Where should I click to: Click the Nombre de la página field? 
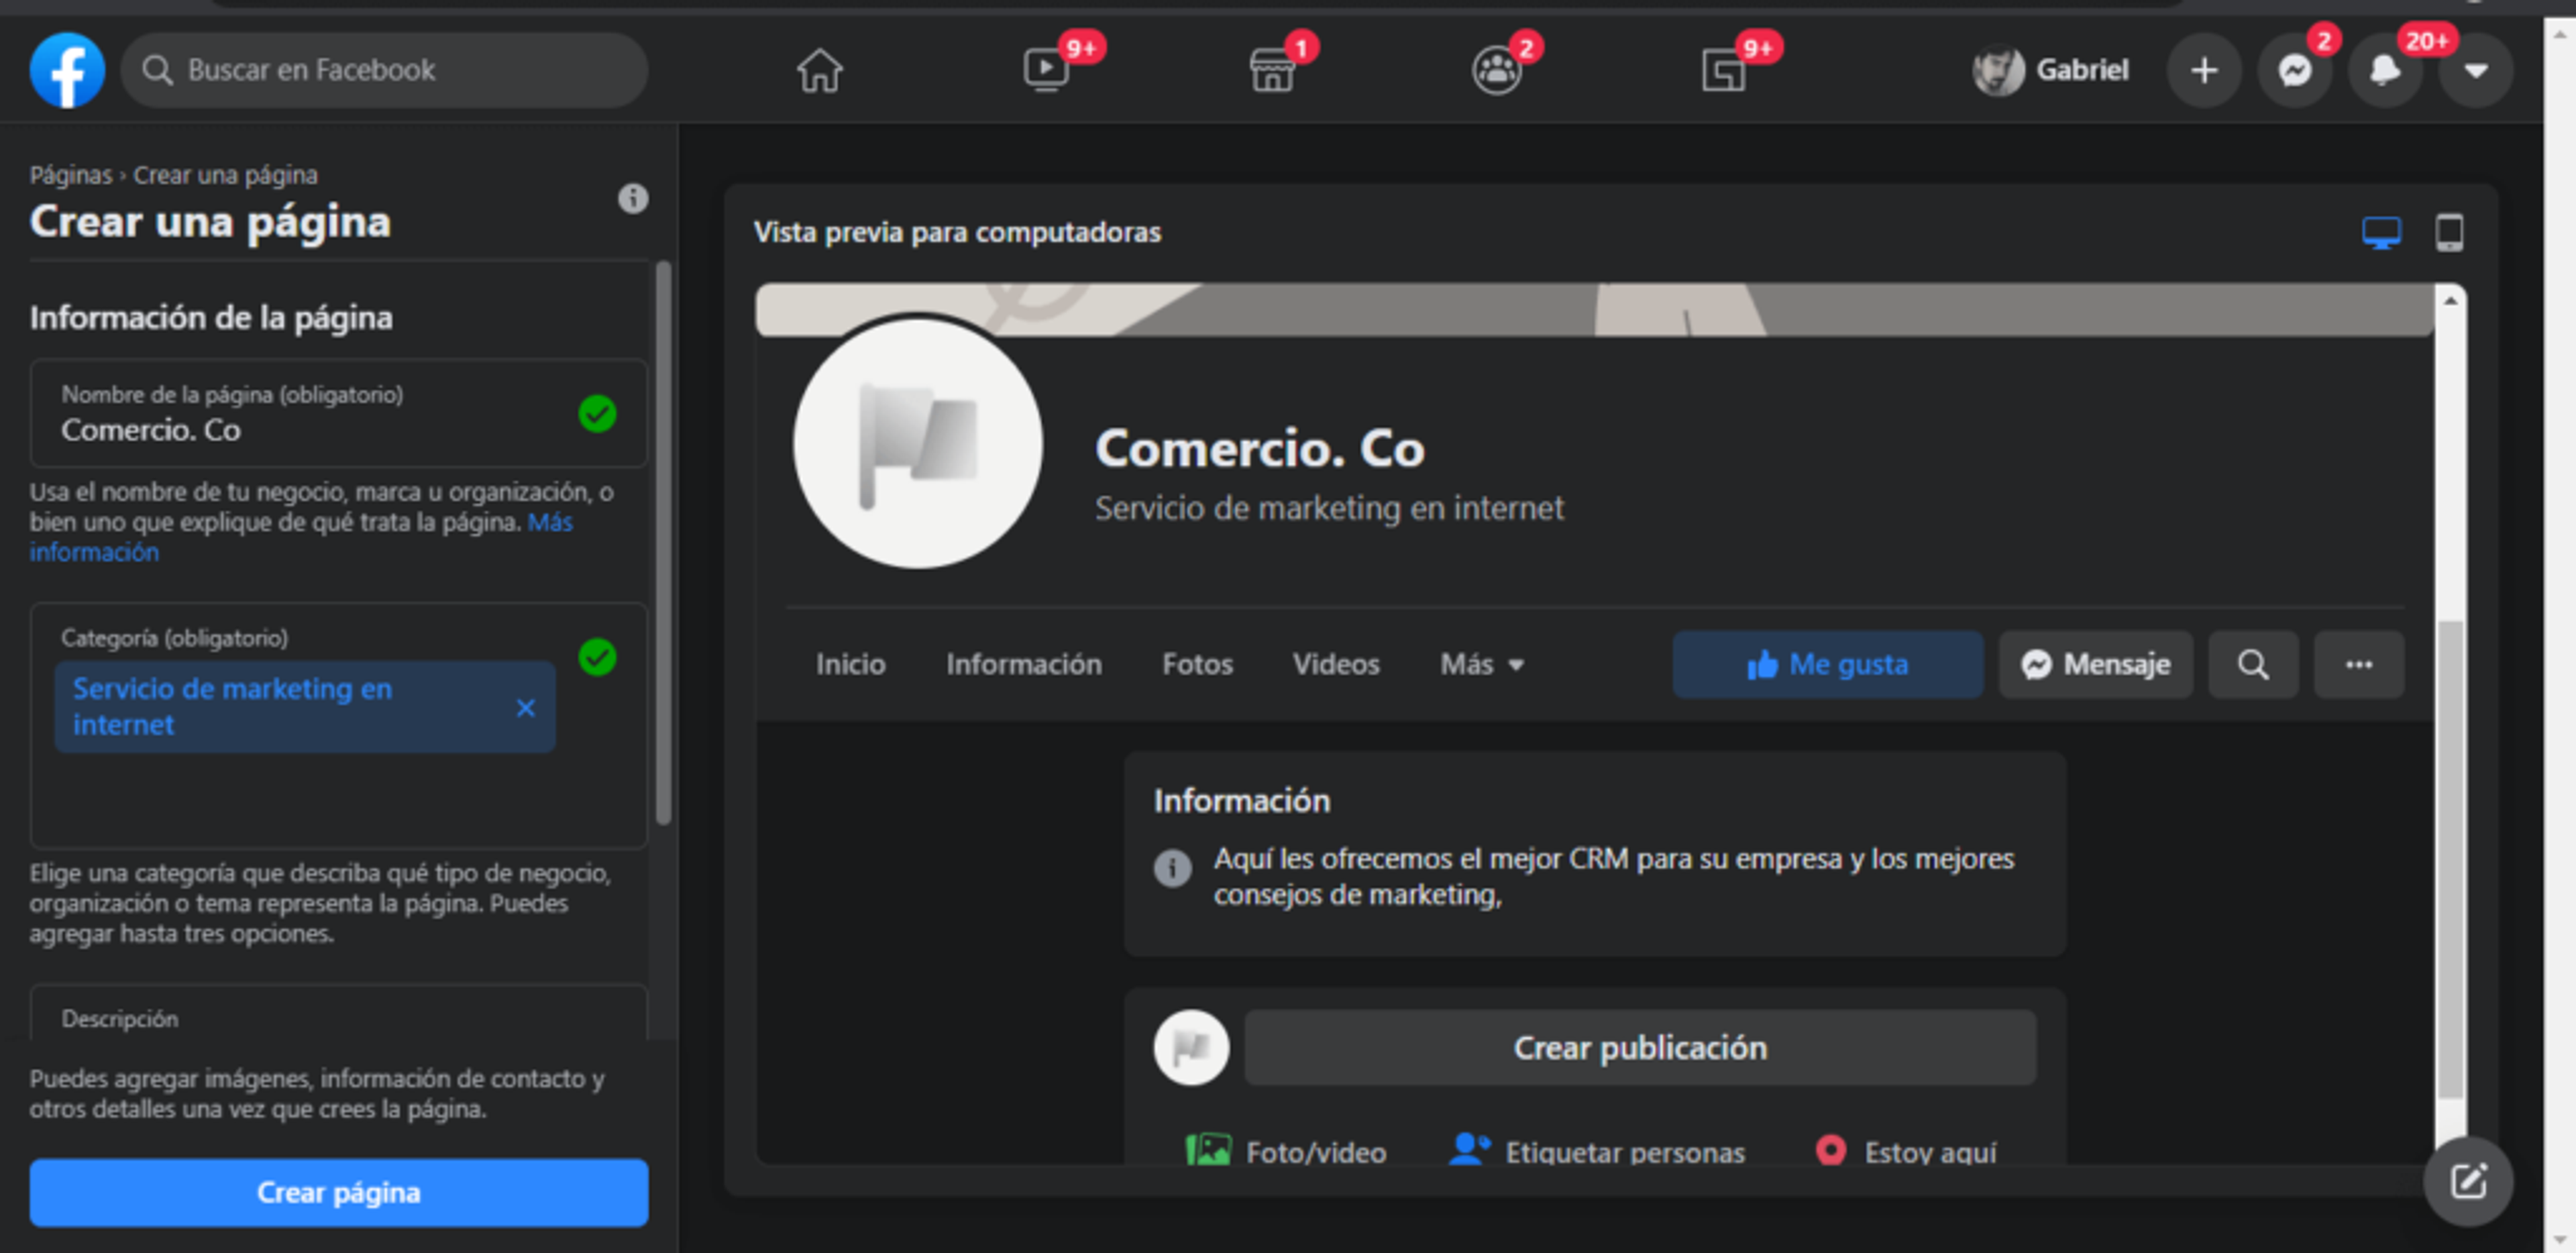(x=339, y=413)
